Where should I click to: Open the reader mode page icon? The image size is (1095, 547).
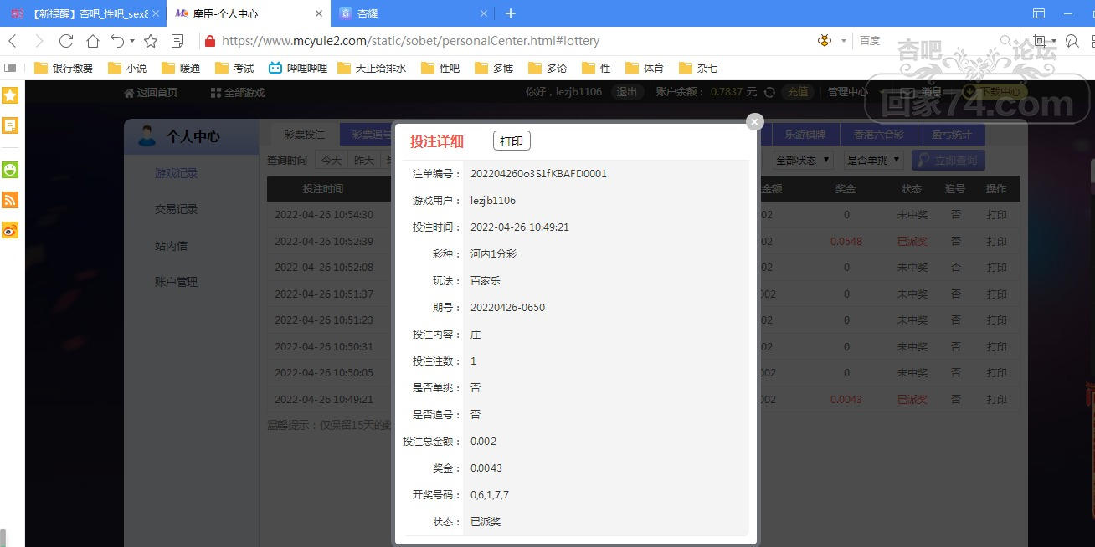pos(177,41)
